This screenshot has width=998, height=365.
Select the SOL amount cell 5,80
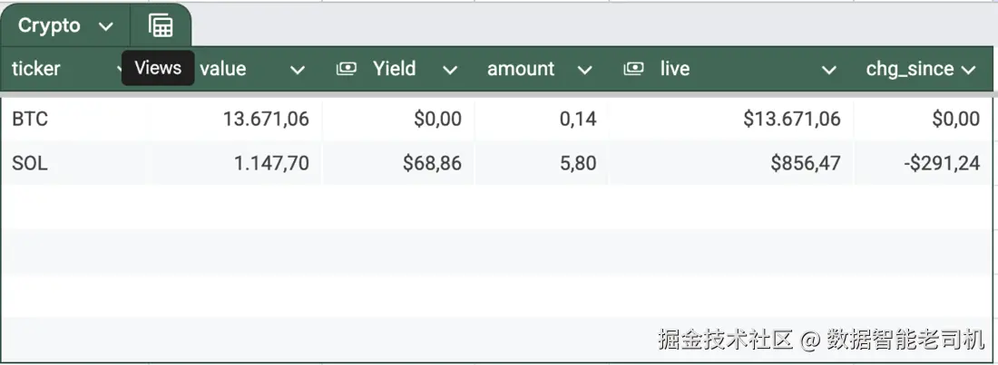coord(577,164)
